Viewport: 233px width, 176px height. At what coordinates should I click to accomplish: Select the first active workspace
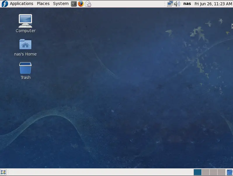coord(198,172)
